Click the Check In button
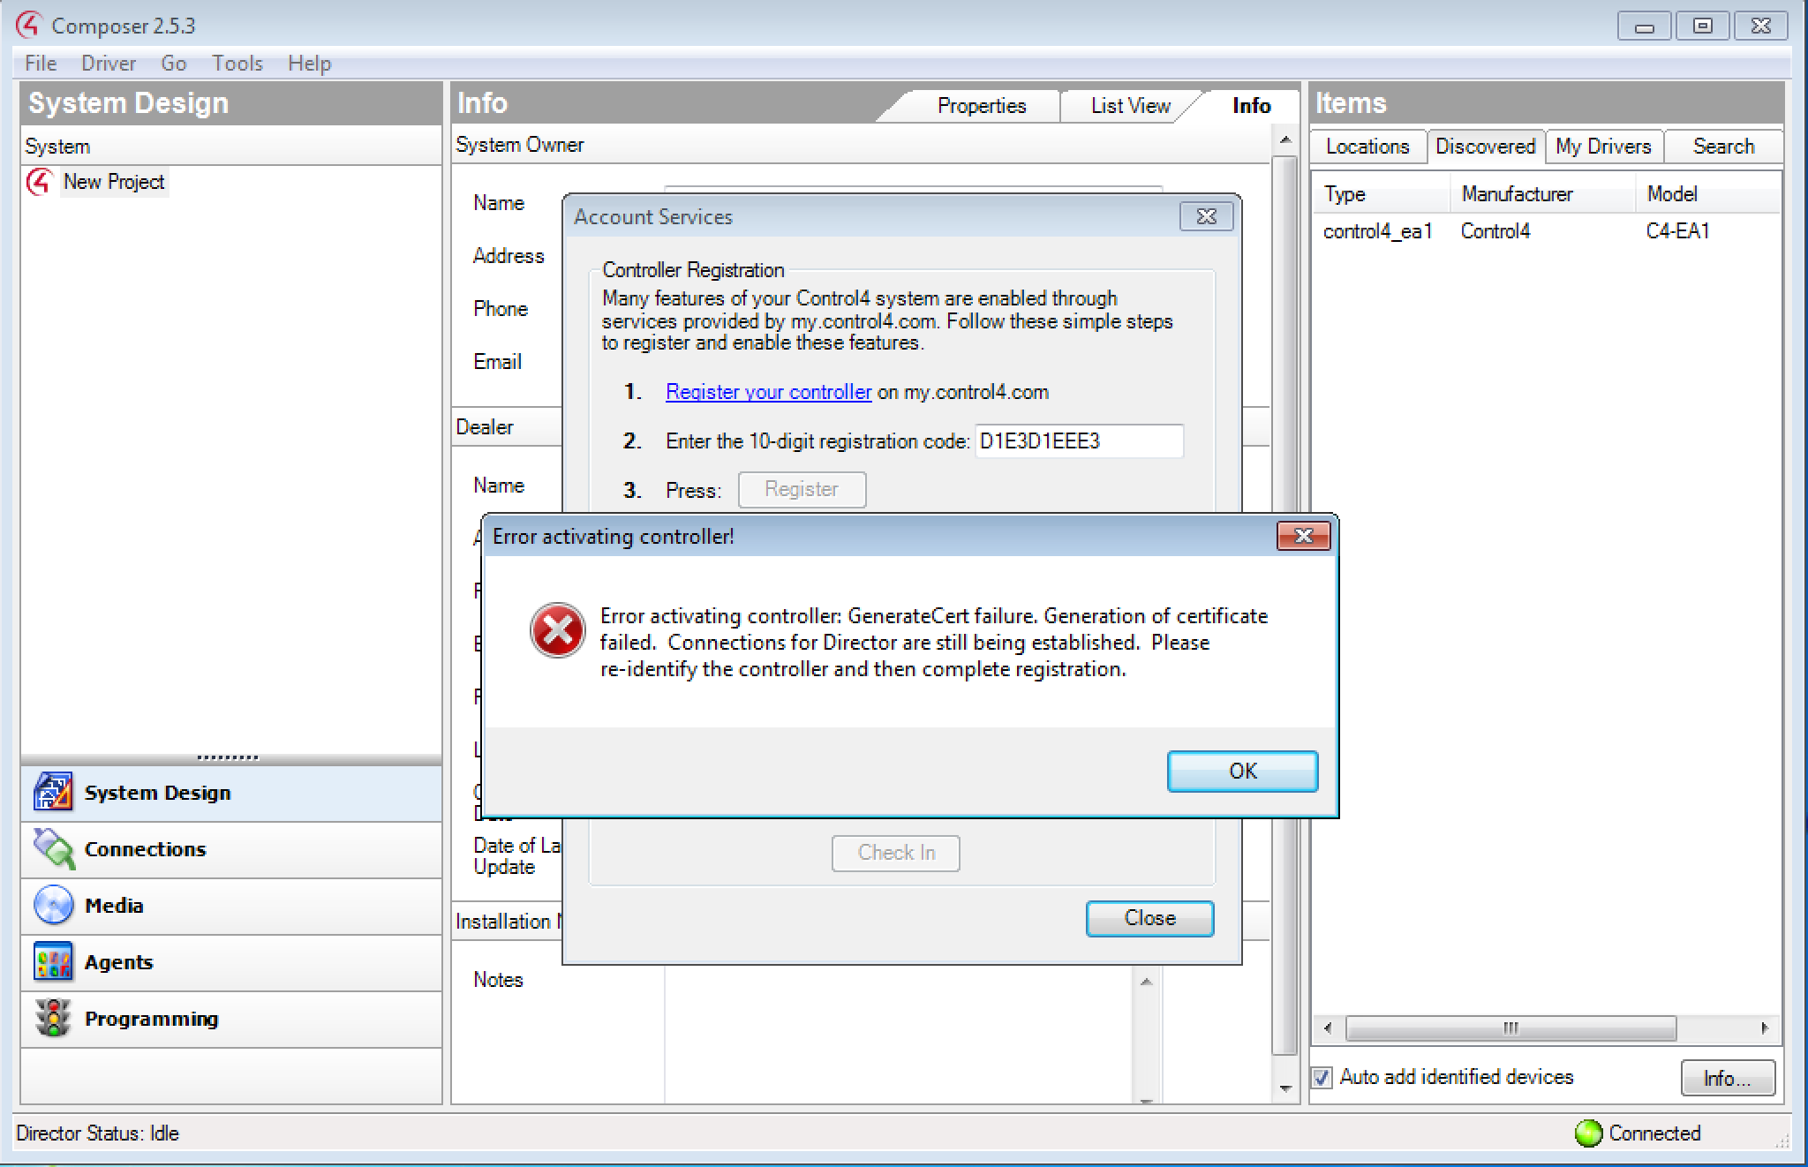This screenshot has width=1808, height=1167. pos(895,853)
